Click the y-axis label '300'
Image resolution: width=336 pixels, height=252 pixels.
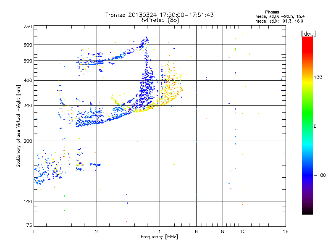28,106
